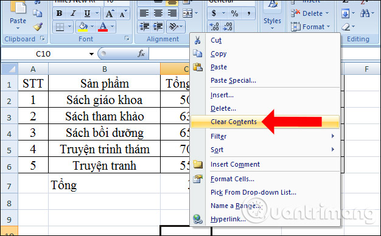This screenshot has width=381, height=236.
Task: Click the Borders icon
Action: (60, 27)
